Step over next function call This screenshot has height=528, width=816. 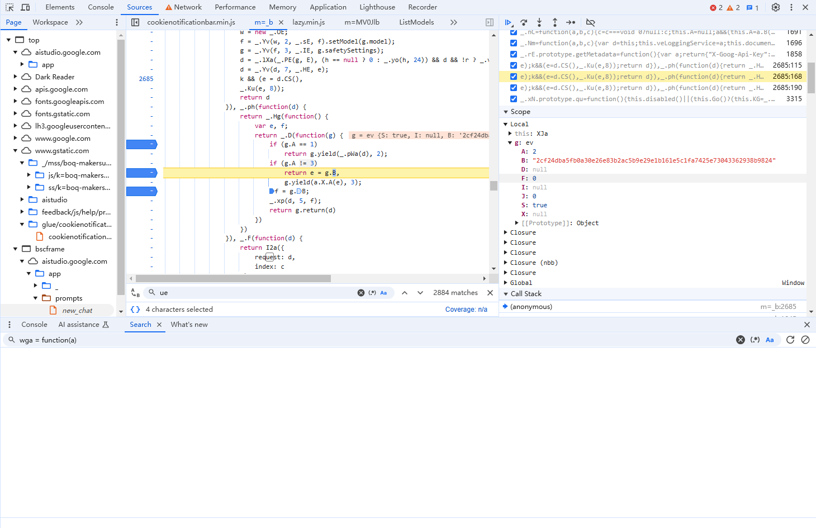(x=524, y=22)
